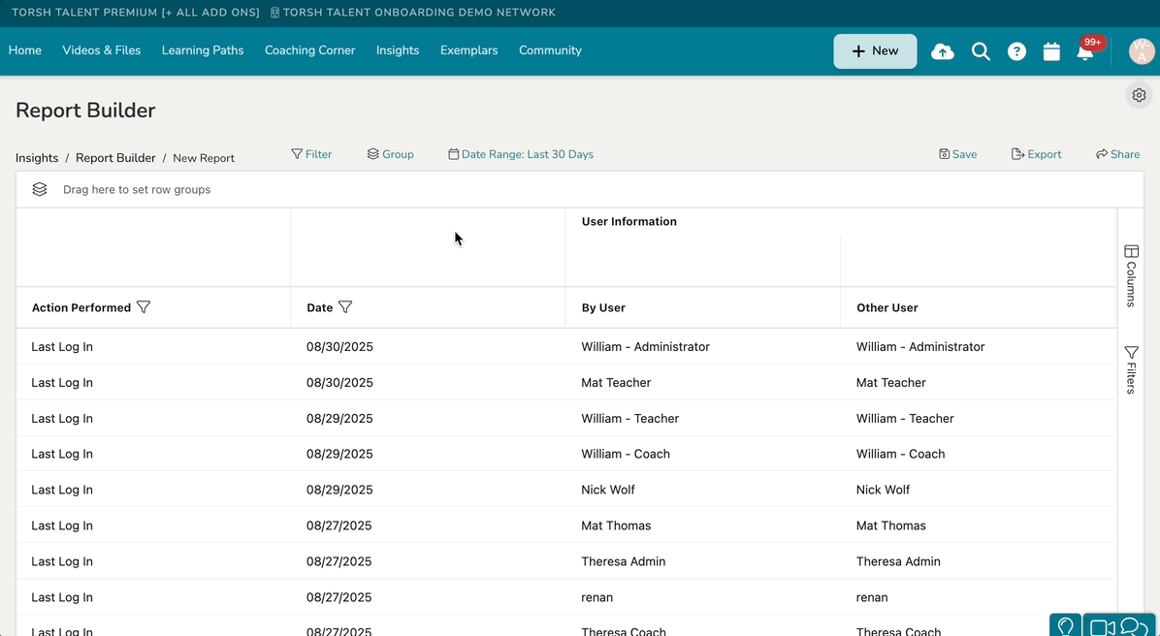The image size is (1160, 636).
Task: Navigate to the Report Builder breadcrumb
Action: 115,158
